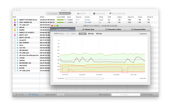Click Wi-Fi icon next to DIR-300NRU
This screenshot has width=171, height=107.
(17, 43)
